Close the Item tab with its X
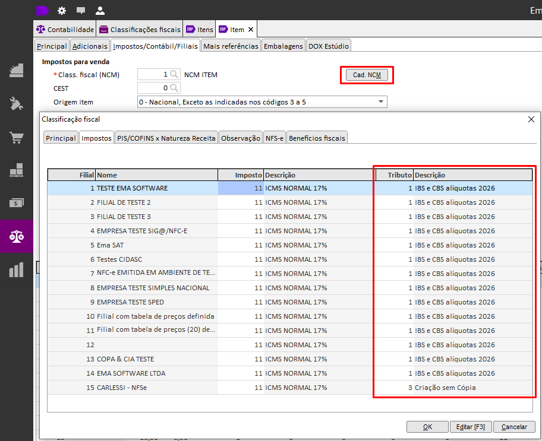Viewport: 542px width, 441px height. click(x=250, y=30)
